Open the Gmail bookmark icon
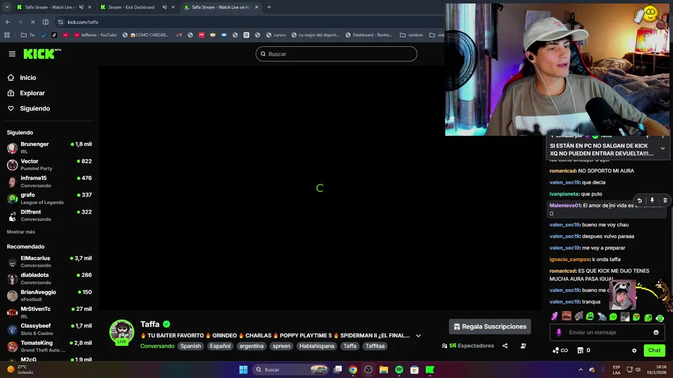Viewport: 673px width, 378px height. (179, 35)
